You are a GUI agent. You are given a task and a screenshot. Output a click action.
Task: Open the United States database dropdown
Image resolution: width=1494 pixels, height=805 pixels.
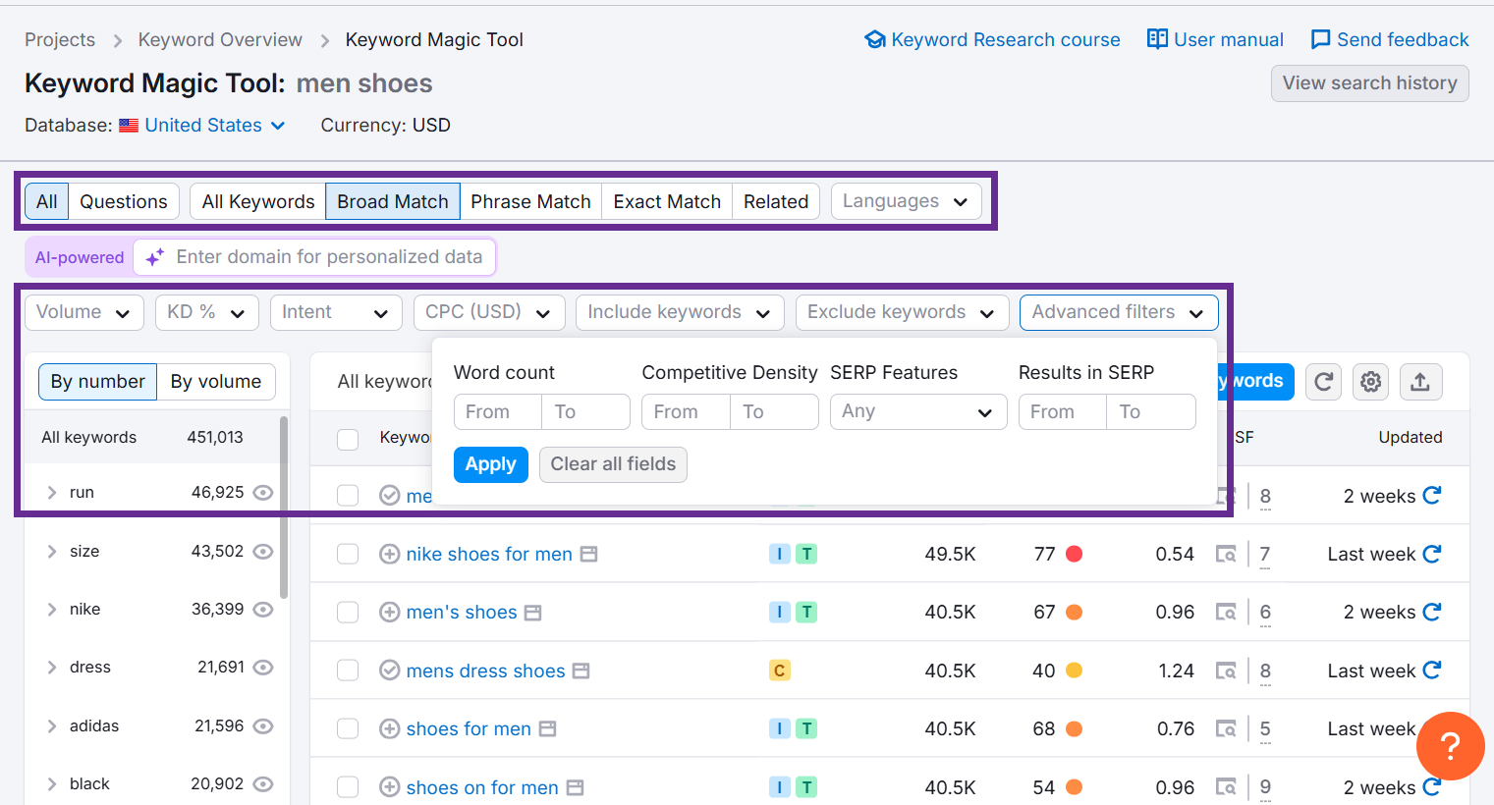pos(215,125)
